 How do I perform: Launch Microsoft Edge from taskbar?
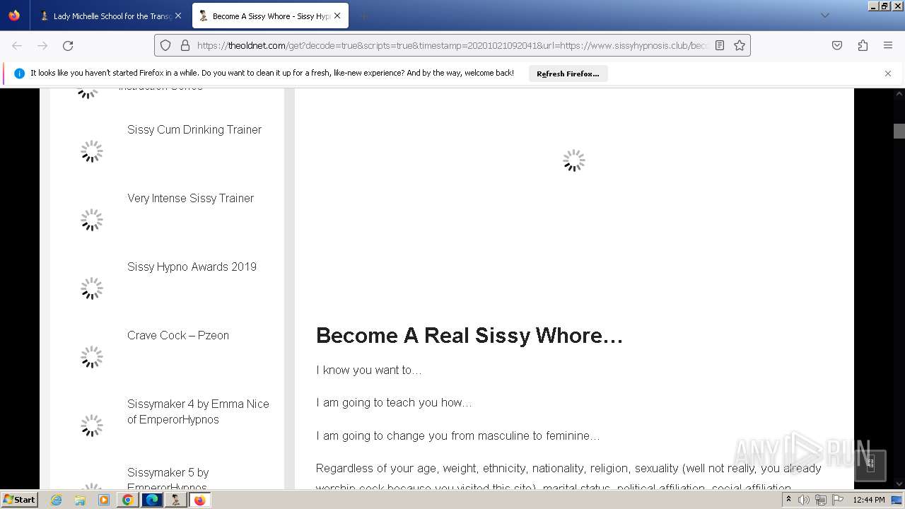pos(152,500)
